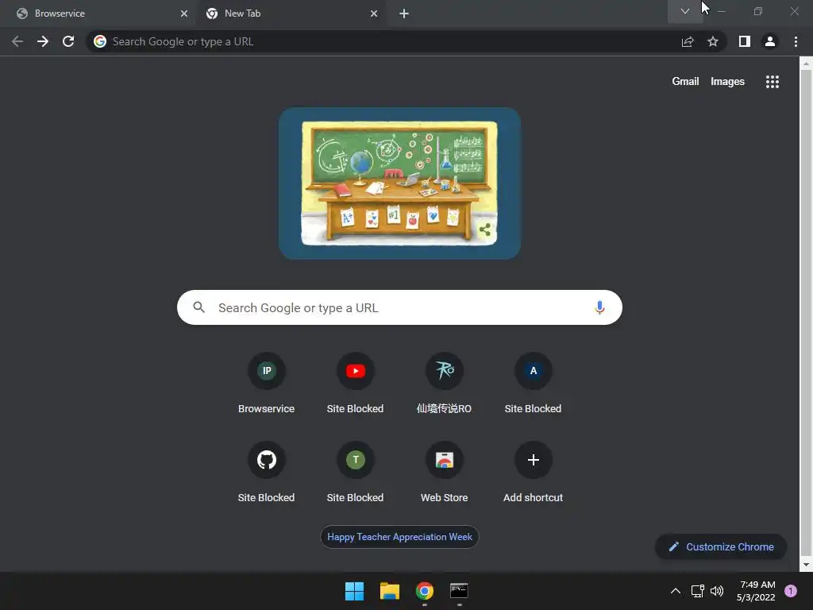Close the New Tab tab
The image size is (813, 610).
coord(374,14)
